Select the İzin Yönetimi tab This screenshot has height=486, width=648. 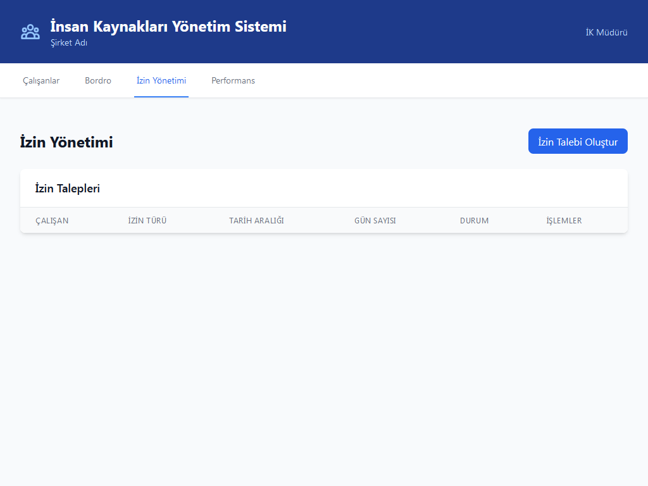161,80
